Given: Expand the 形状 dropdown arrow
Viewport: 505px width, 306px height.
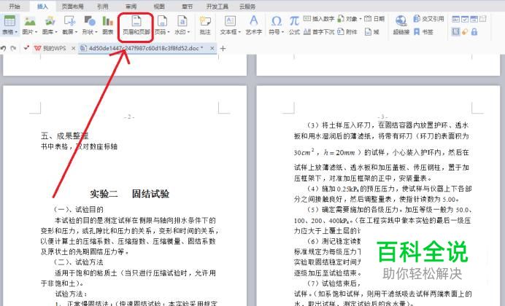Looking at the screenshot, I should (96, 32).
